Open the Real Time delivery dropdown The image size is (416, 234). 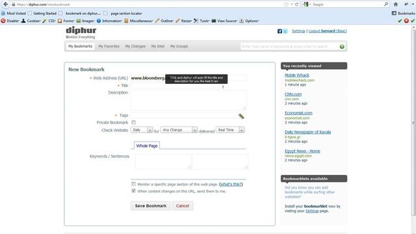click(x=230, y=130)
